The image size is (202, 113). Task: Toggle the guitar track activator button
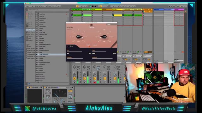click(x=95, y=78)
